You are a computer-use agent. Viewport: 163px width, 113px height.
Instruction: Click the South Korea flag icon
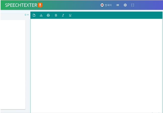[x=102, y=5]
